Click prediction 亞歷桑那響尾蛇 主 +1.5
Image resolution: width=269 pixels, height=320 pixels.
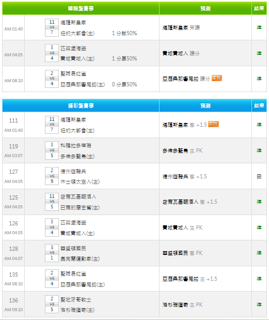tap(190, 279)
